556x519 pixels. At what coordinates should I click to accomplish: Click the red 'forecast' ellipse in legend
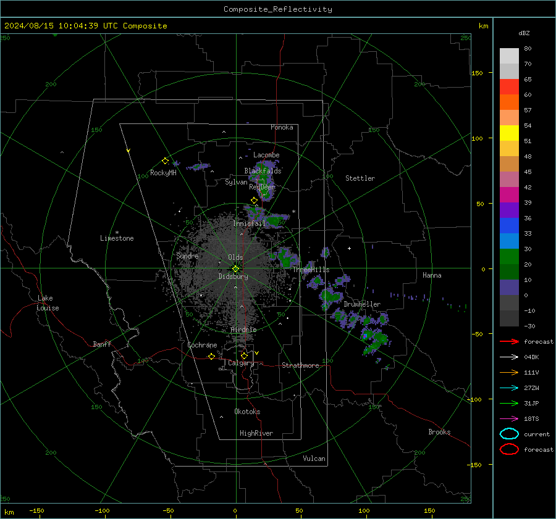[x=509, y=449]
